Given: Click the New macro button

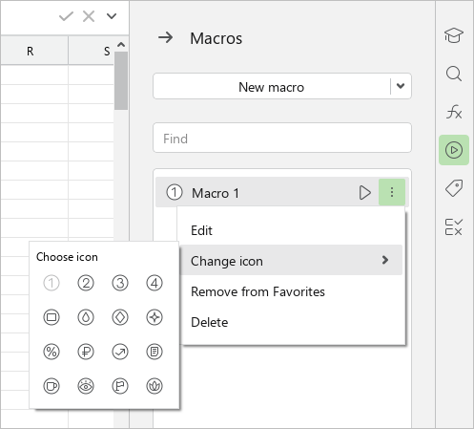Looking at the screenshot, I should tap(272, 86).
